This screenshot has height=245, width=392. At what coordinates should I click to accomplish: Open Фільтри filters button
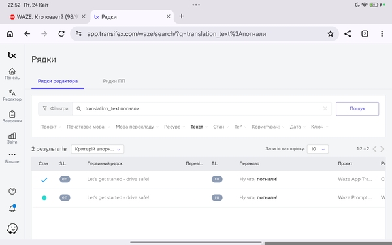pyautogui.click(x=56, y=108)
